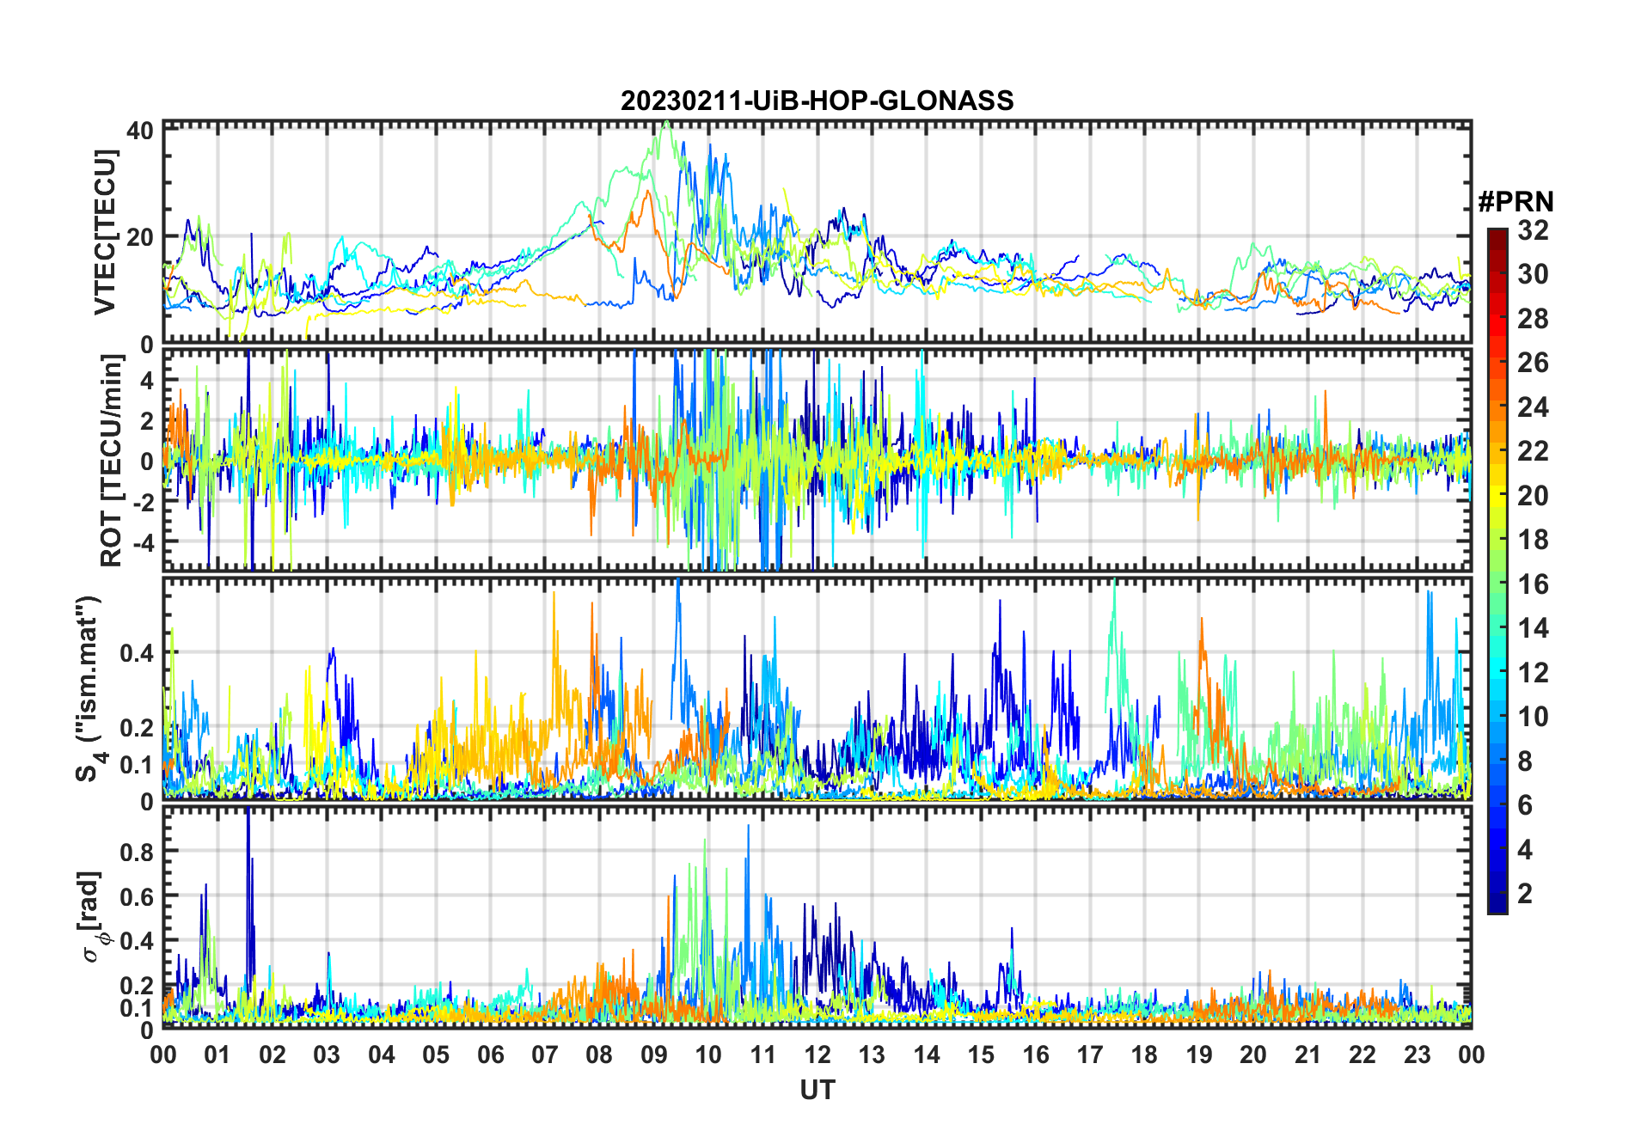
Task: Click colorbar tick label 2
Action: 1525,894
